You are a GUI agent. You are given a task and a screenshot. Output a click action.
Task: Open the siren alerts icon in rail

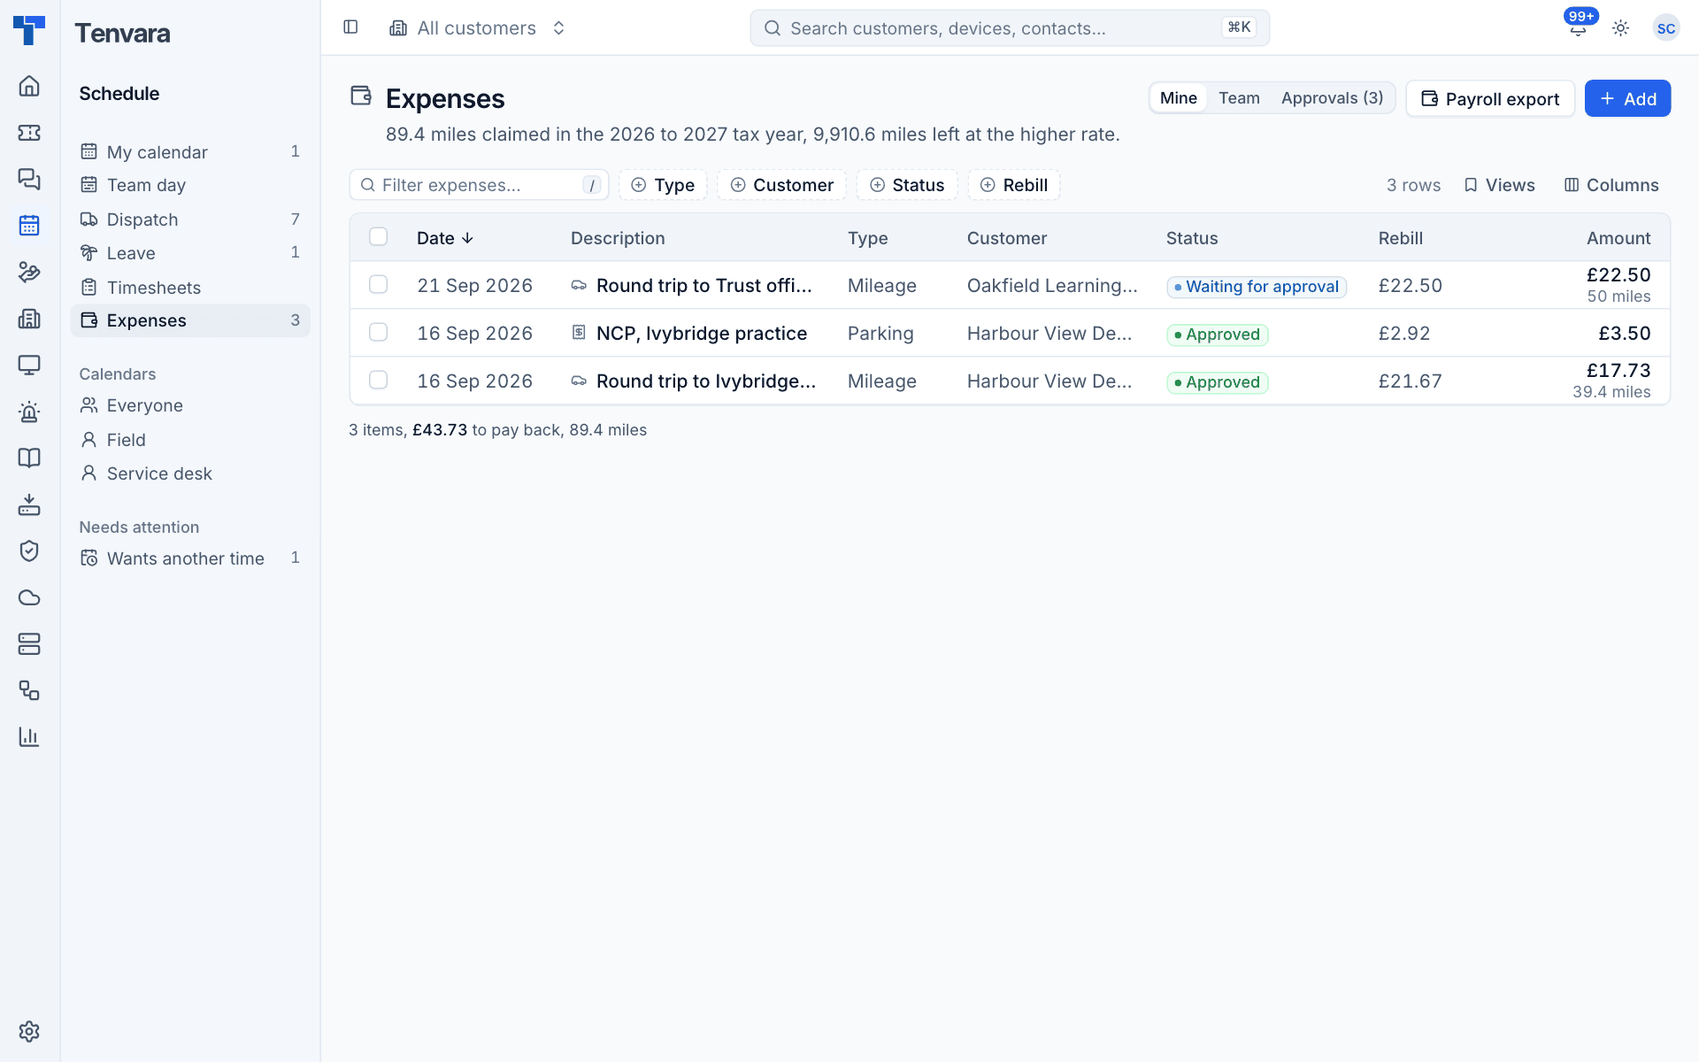coord(29,412)
